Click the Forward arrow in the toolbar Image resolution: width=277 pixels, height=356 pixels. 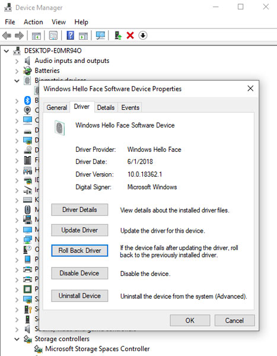point(19,36)
